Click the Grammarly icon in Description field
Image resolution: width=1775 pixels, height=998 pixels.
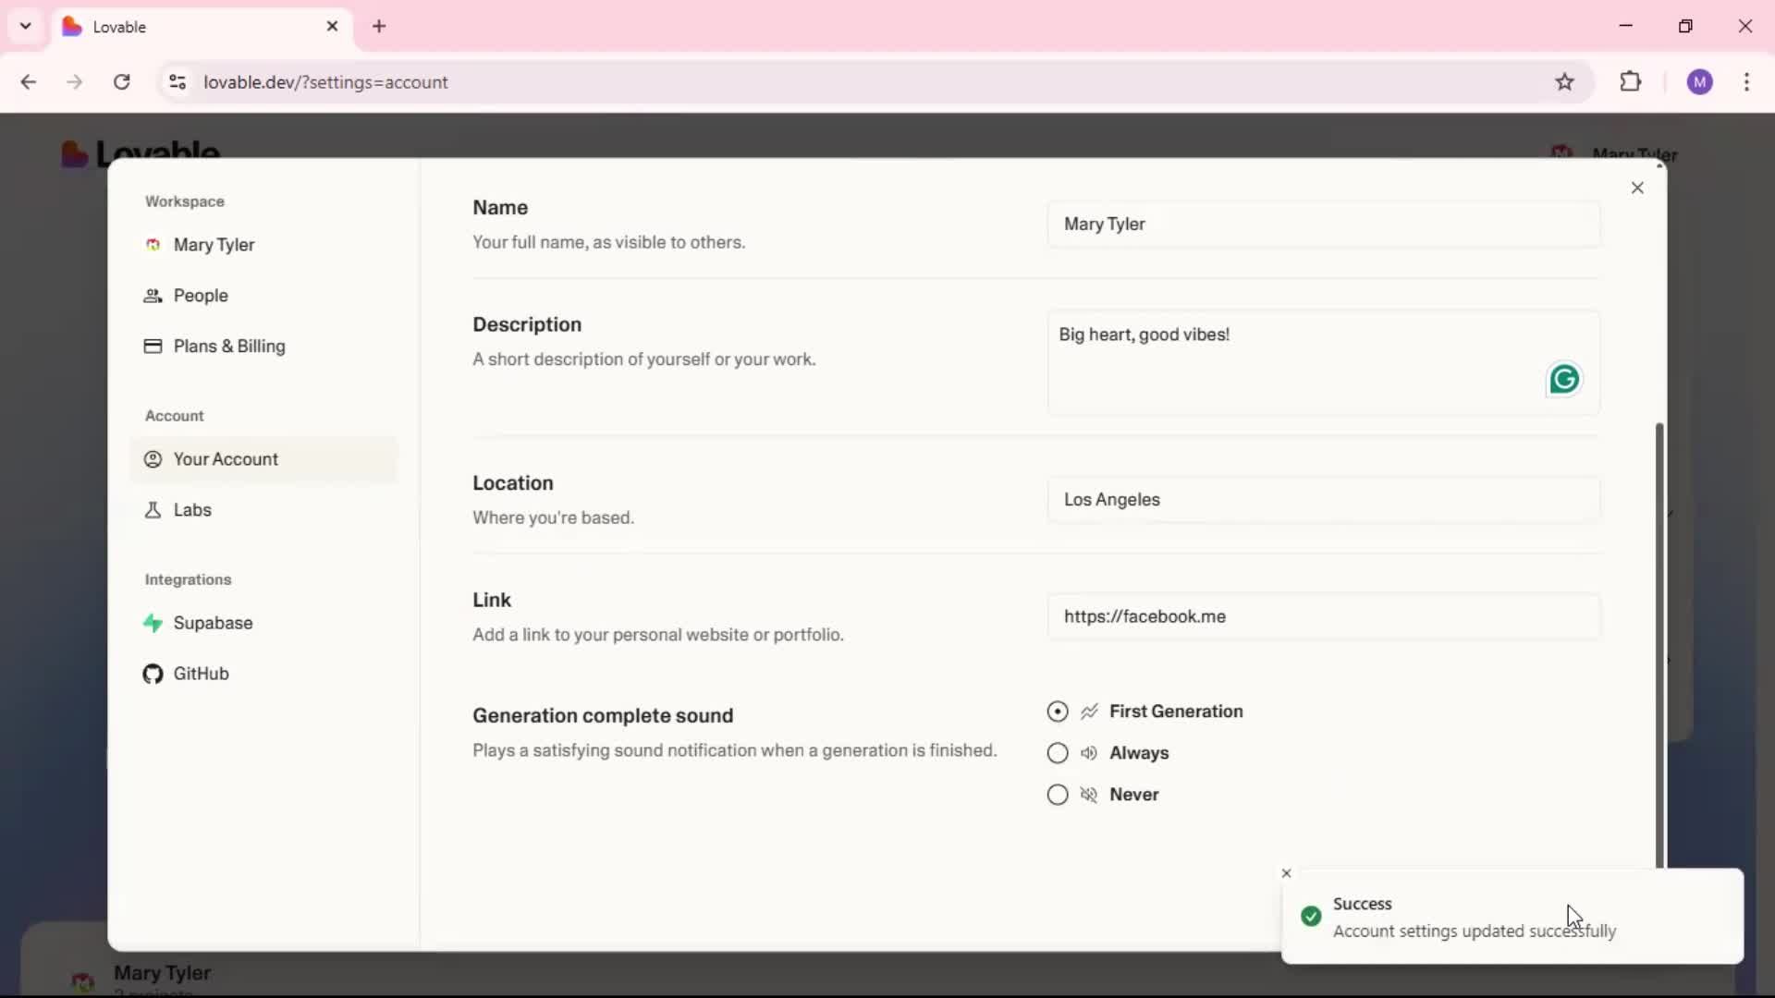pos(1563,380)
